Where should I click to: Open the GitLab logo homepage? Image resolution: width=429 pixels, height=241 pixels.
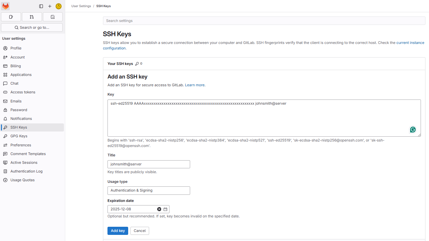click(x=5, y=6)
